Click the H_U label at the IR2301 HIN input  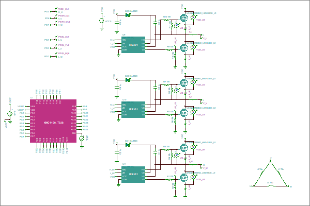[112, 40]
